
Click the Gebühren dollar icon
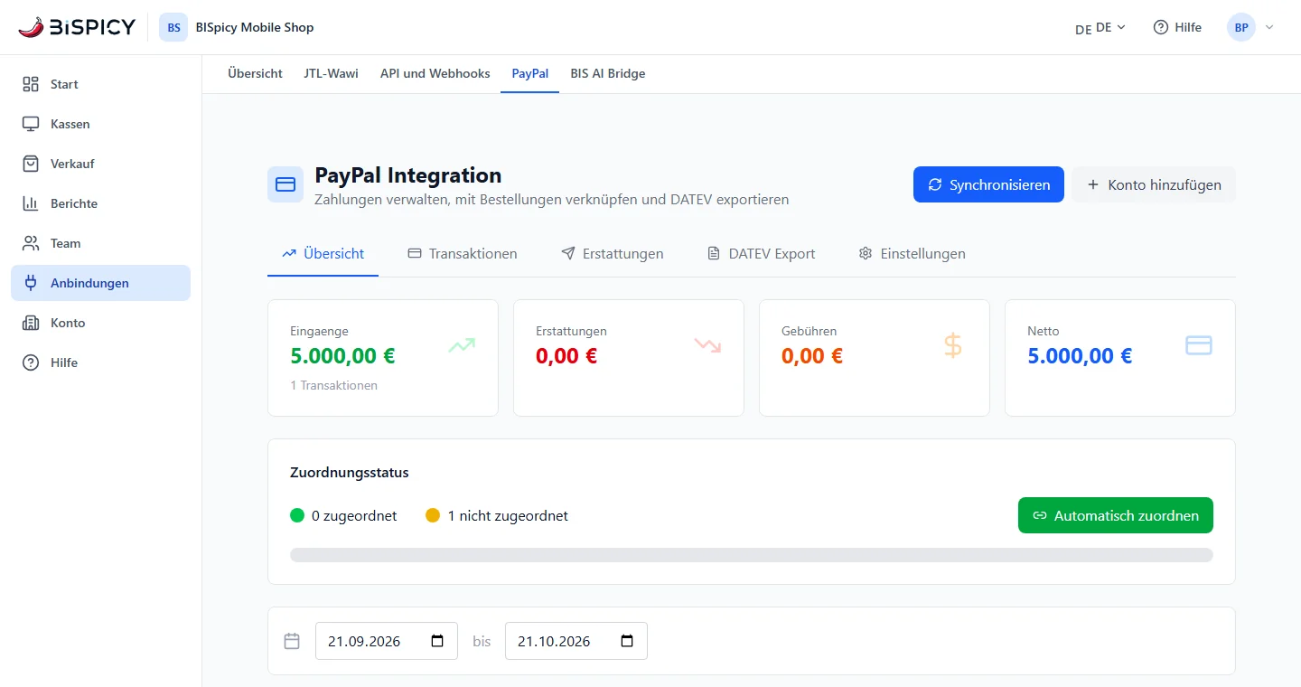tap(953, 345)
